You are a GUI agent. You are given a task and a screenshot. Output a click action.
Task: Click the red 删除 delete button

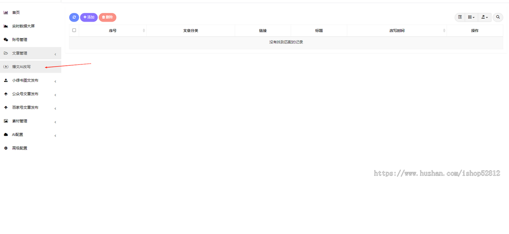[x=107, y=17]
